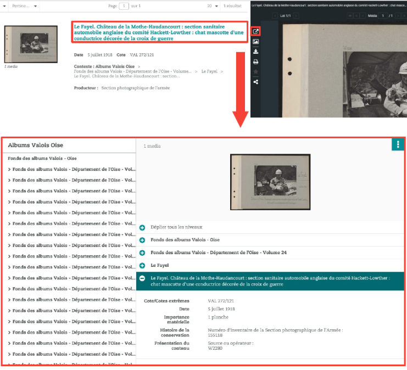Select 'Fonds des albums Valois - Oise' in left tree
This screenshot has width=407, height=370.
(x=42, y=158)
